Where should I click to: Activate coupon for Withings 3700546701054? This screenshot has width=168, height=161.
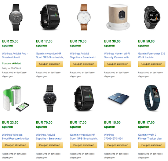point(118,145)
